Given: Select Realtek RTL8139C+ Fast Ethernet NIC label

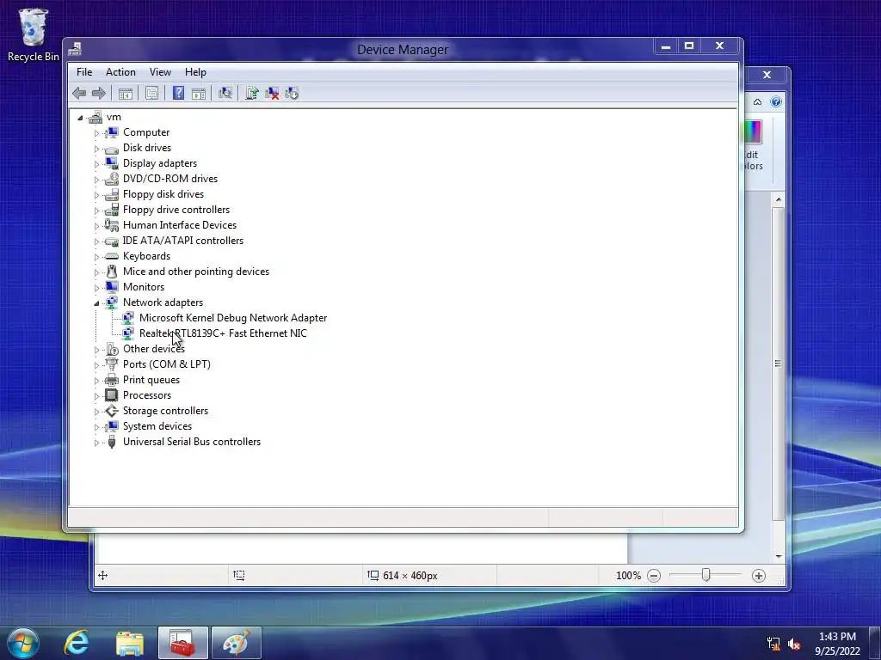Looking at the screenshot, I should [223, 333].
